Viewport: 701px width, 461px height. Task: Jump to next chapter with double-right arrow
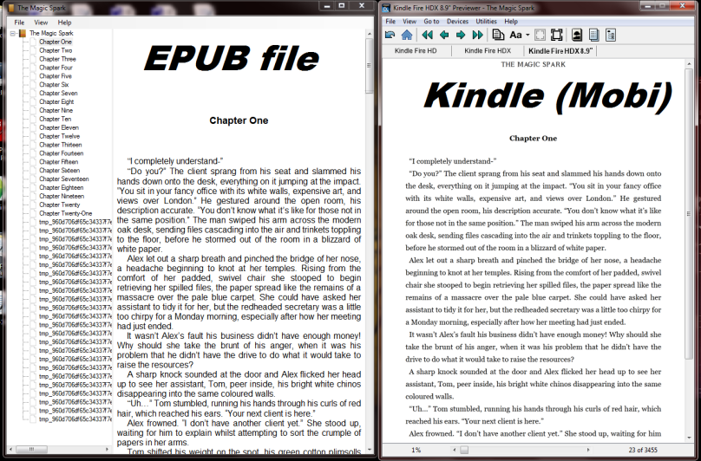pyautogui.click(x=477, y=35)
